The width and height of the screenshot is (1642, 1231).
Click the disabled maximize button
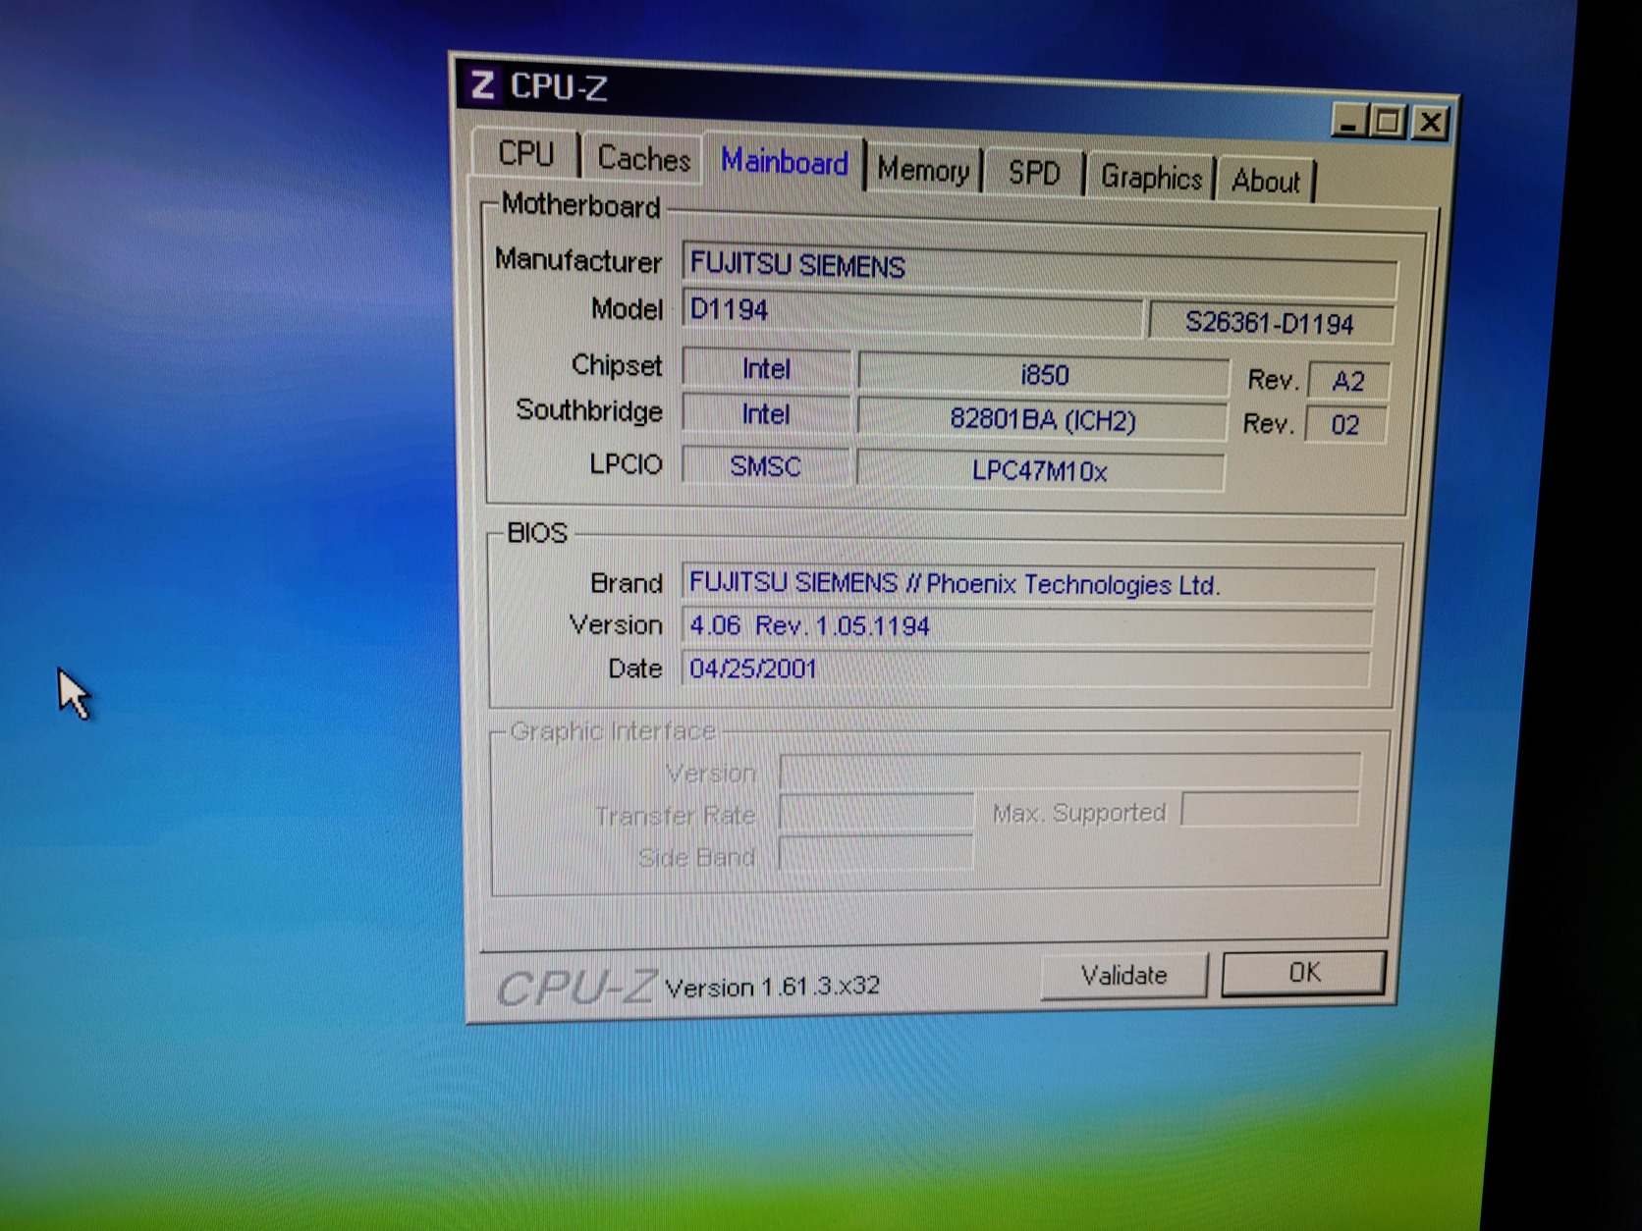(x=1388, y=123)
